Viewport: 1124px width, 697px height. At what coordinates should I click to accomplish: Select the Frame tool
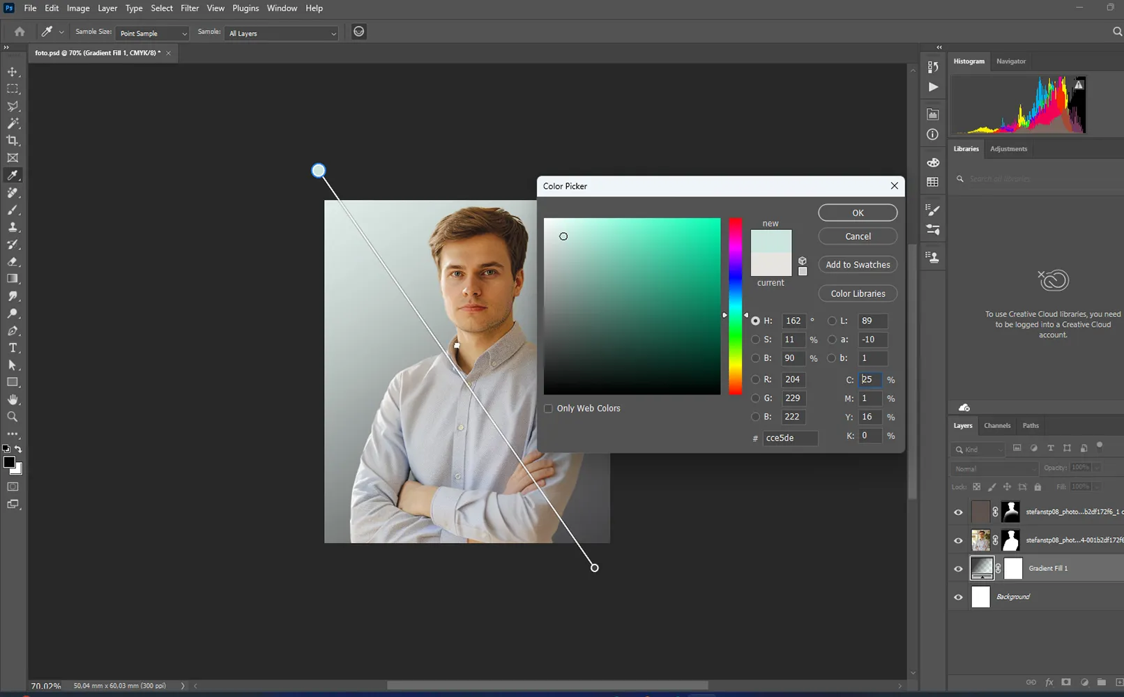click(13, 158)
